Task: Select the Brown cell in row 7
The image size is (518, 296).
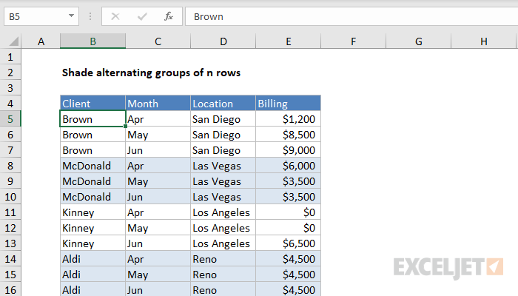Action: point(92,150)
